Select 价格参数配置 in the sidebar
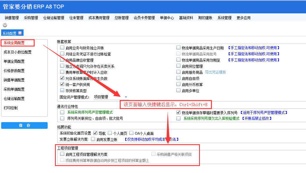Image resolution: width=306 pixels, height=173 pixels. [14, 71]
